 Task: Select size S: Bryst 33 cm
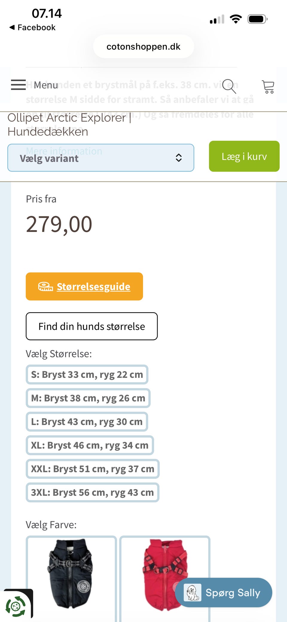click(x=87, y=374)
